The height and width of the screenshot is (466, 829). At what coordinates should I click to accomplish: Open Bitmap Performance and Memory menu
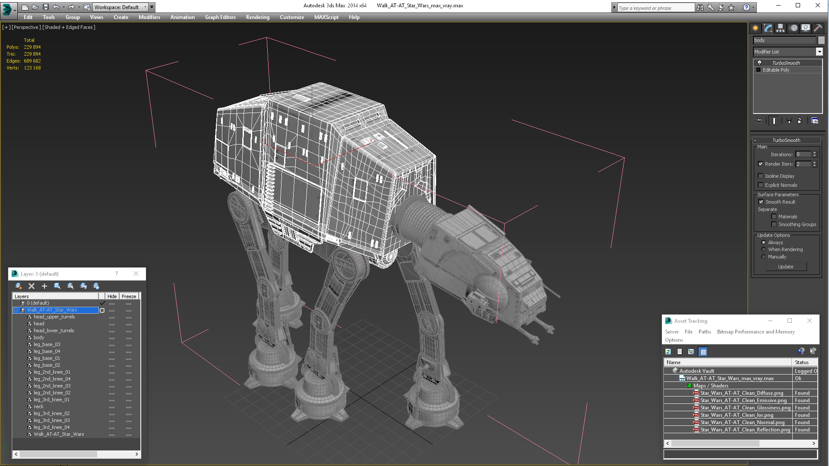click(756, 332)
